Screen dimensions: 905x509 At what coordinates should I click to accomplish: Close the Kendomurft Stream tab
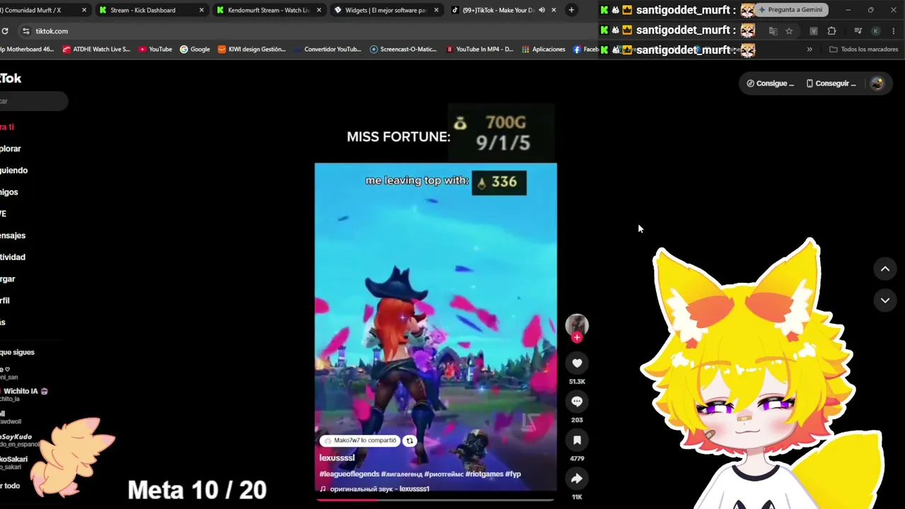tap(319, 10)
